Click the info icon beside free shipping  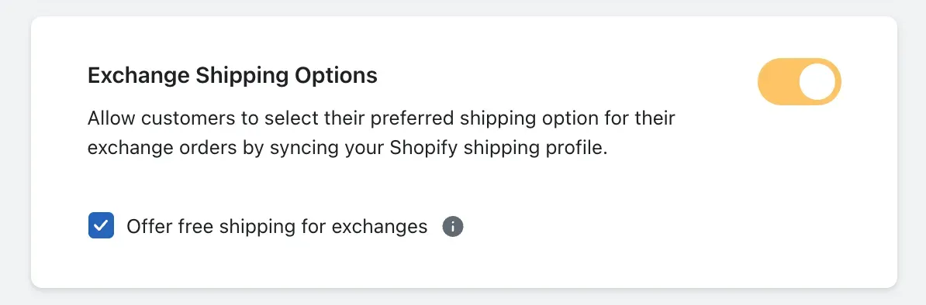coord(453,227)
